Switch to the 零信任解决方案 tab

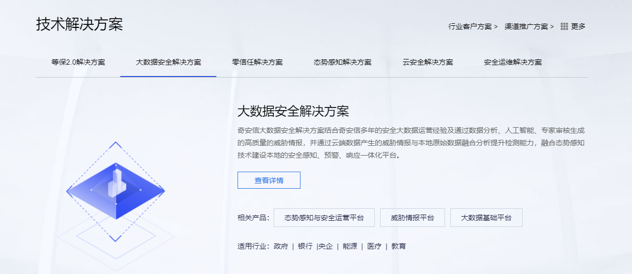point(257,62)
